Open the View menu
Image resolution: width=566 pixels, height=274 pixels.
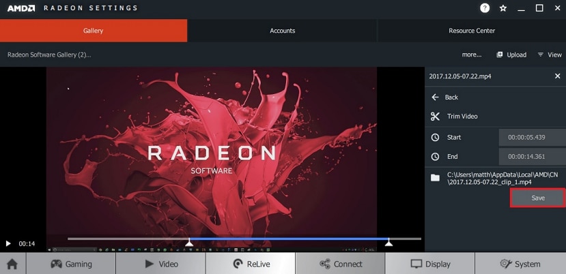pyautogui.click(x=550, y=55)
